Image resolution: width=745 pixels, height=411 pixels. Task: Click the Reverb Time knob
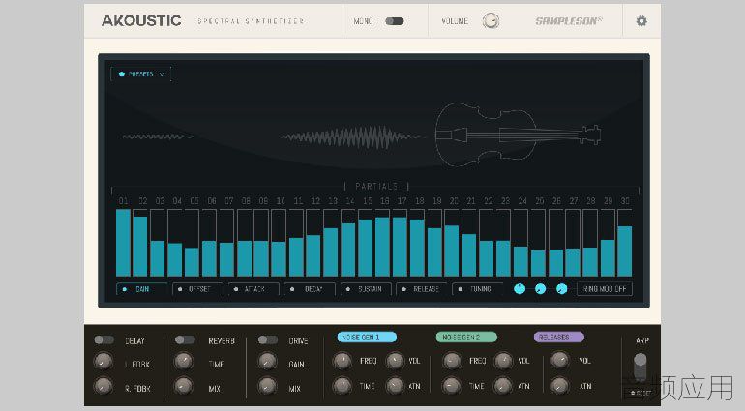tap(184, 362)
